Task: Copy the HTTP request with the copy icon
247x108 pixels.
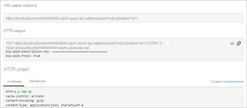Action: coord(239,43)
